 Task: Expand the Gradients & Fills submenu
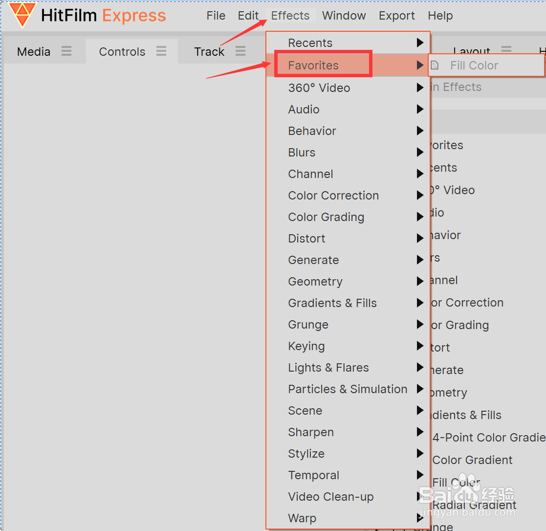[348, 303]
